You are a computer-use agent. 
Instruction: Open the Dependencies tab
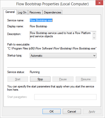pyautogui.click(x=52, y=12)
